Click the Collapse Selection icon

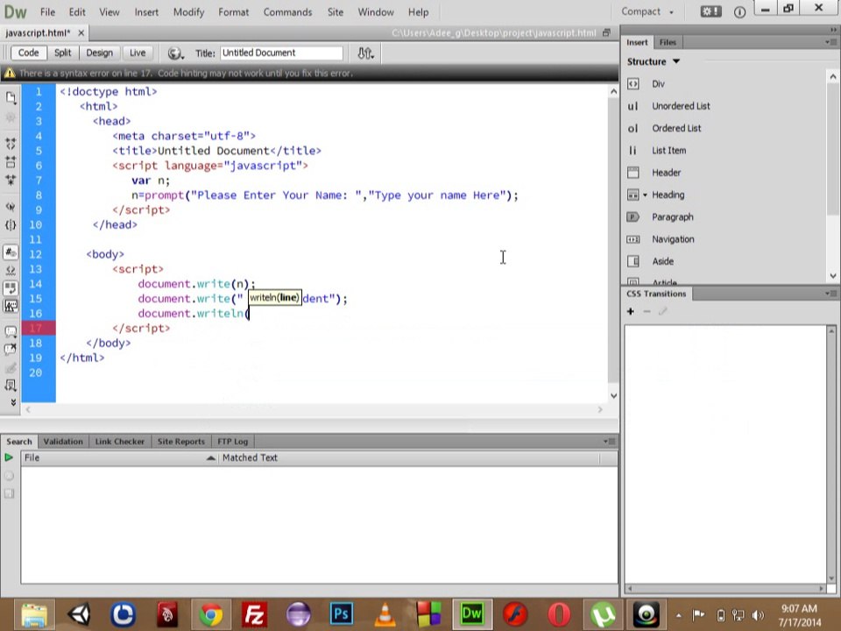[11, 161]
